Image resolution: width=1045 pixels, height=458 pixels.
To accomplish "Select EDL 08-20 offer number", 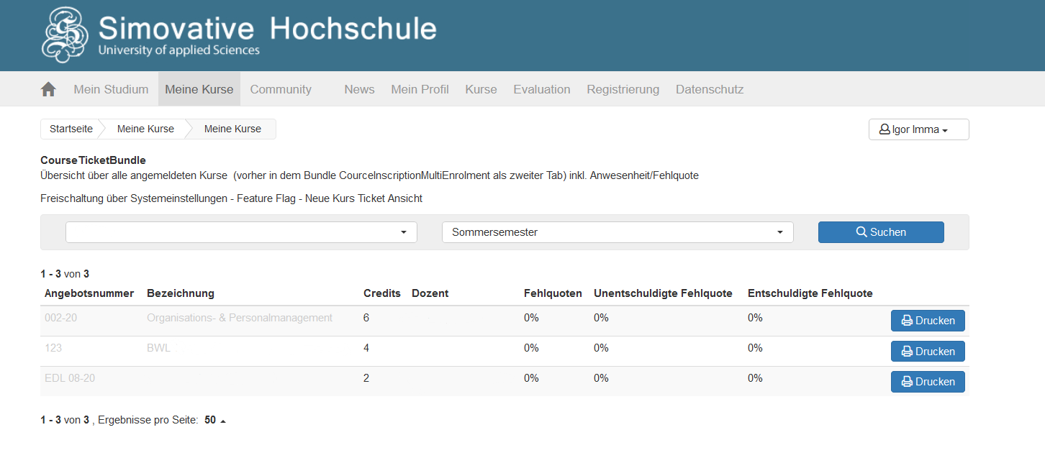I will pos(70,378).
